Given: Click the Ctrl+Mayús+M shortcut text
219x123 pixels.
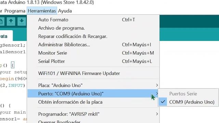Looking at the screenshot, I should click(138, 53).
